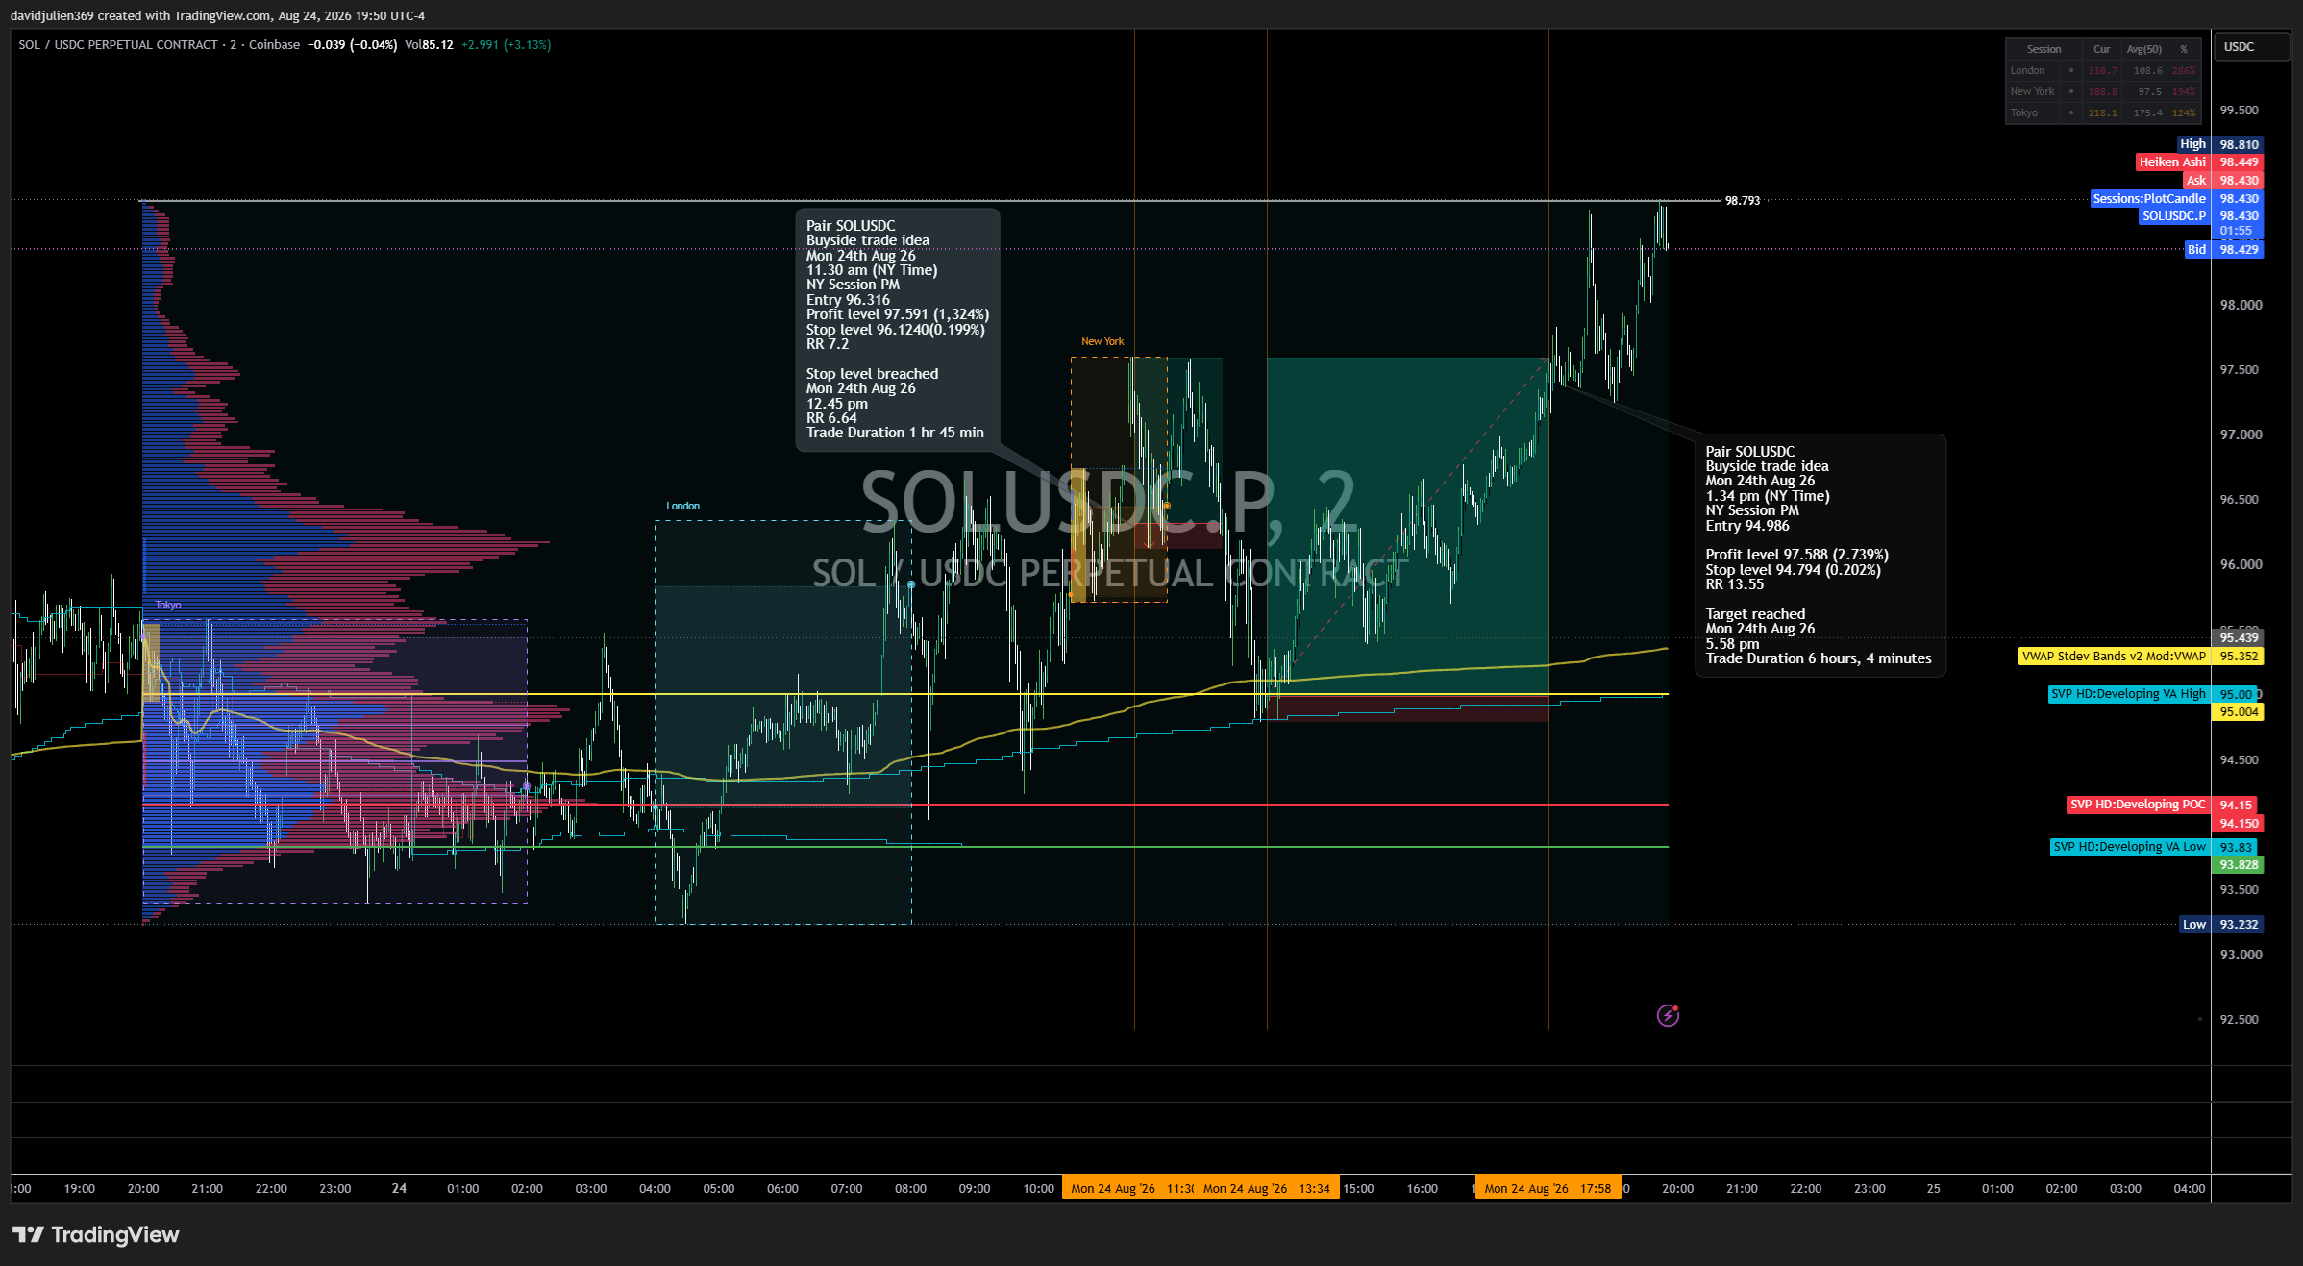Click the Bid 98.429 label
Image resolution: width=2303 pixels, height=1266 pixels.
[x=2223, y=250]
